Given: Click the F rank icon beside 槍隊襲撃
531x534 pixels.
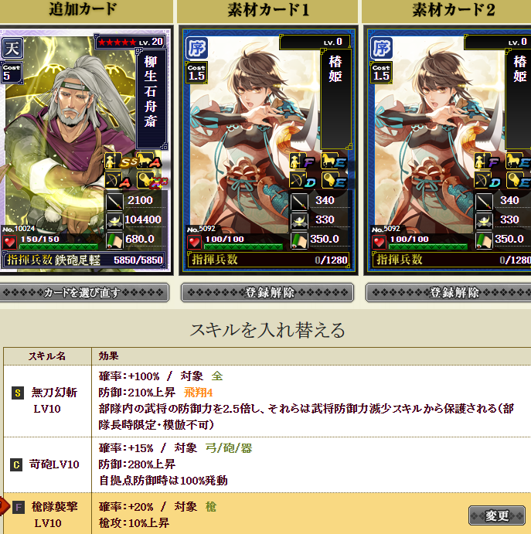Looking at the screenshot, I should click(19, 508).
